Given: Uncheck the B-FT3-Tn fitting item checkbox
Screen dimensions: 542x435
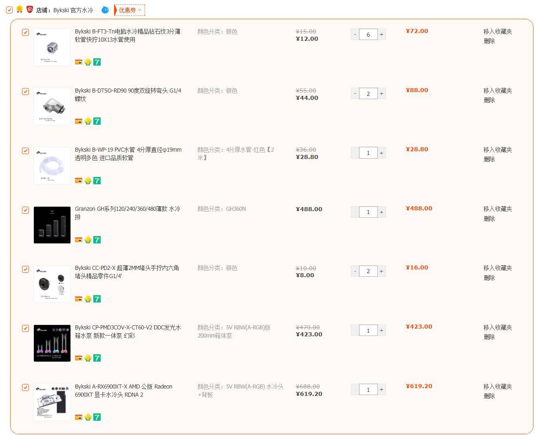Looking at the screenshot, I should (25, 32).
